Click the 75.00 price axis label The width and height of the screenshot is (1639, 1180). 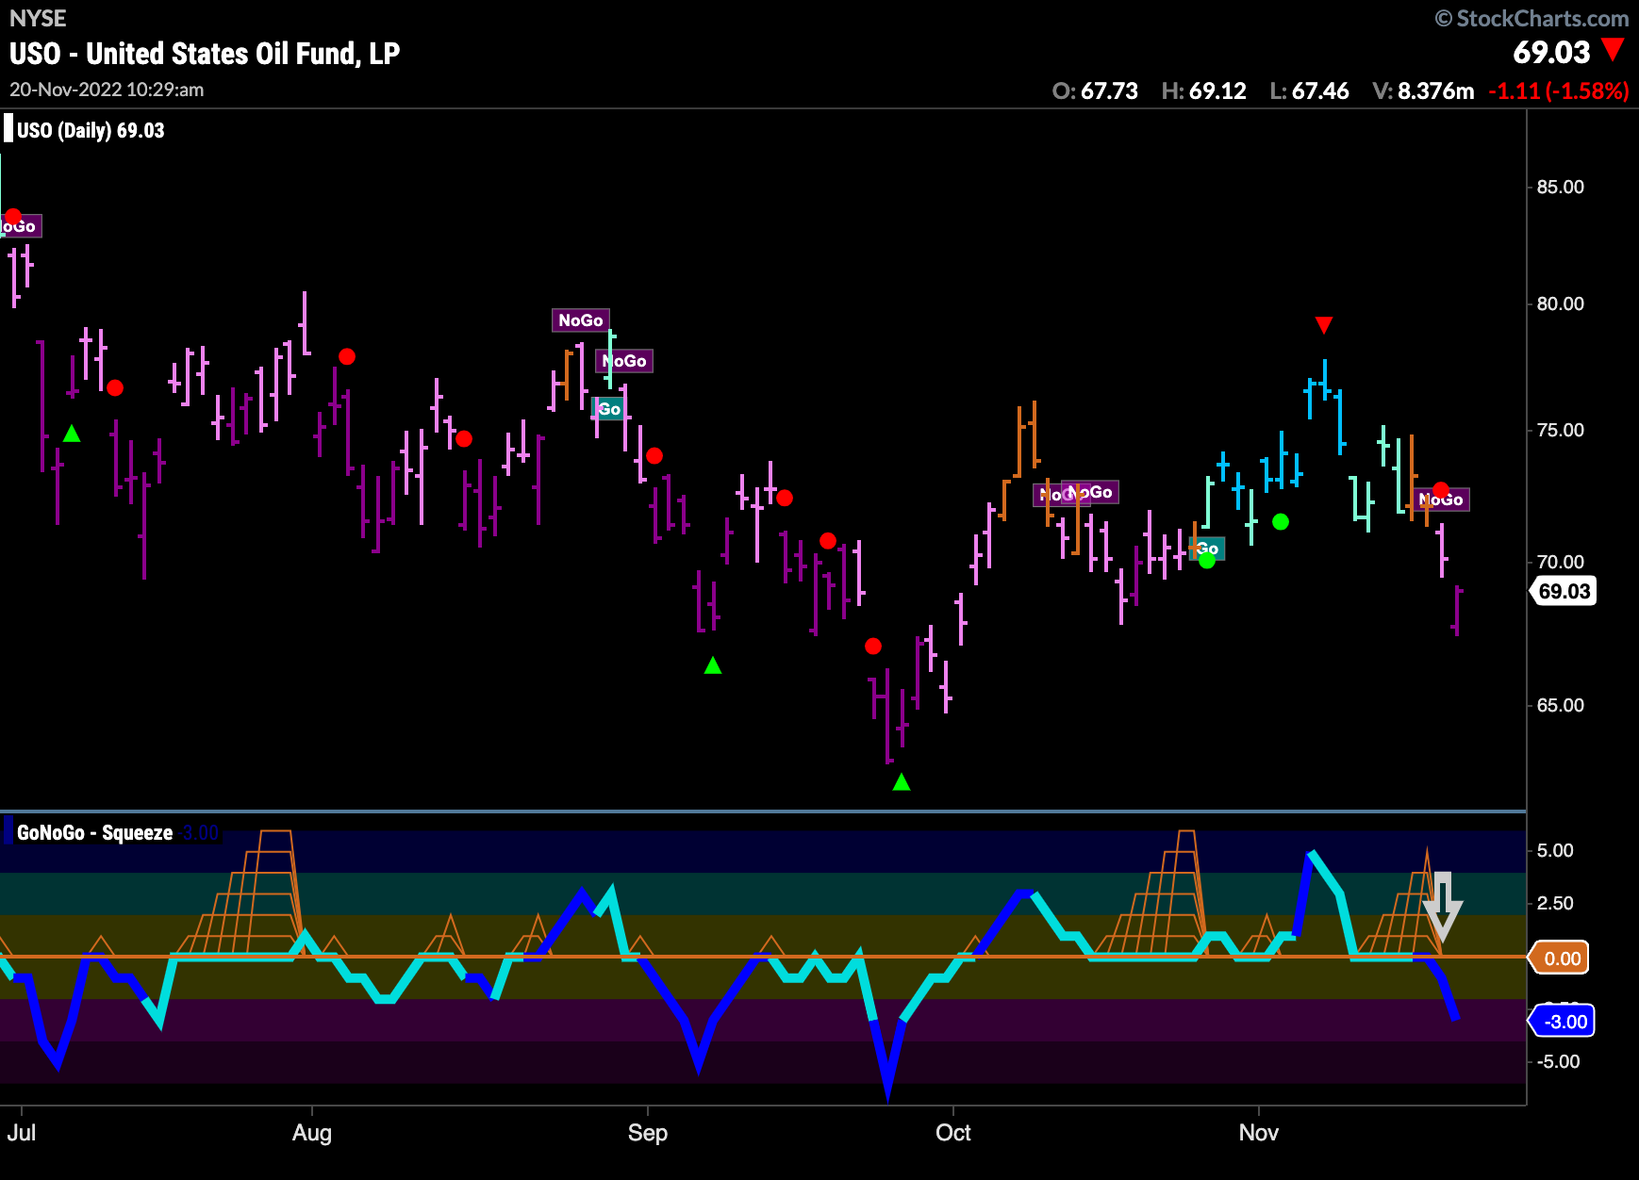(1561, 430)
